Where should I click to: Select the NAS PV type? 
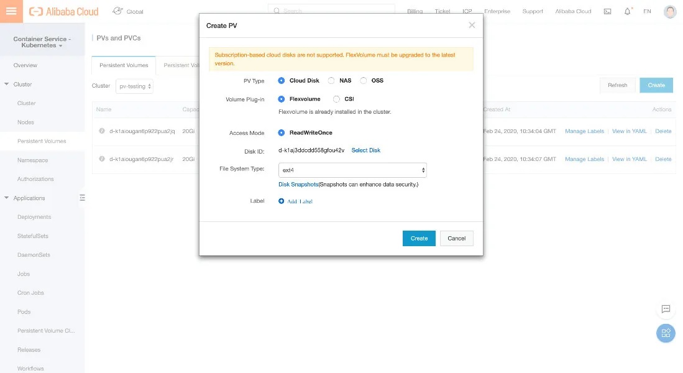click(331, 81)
